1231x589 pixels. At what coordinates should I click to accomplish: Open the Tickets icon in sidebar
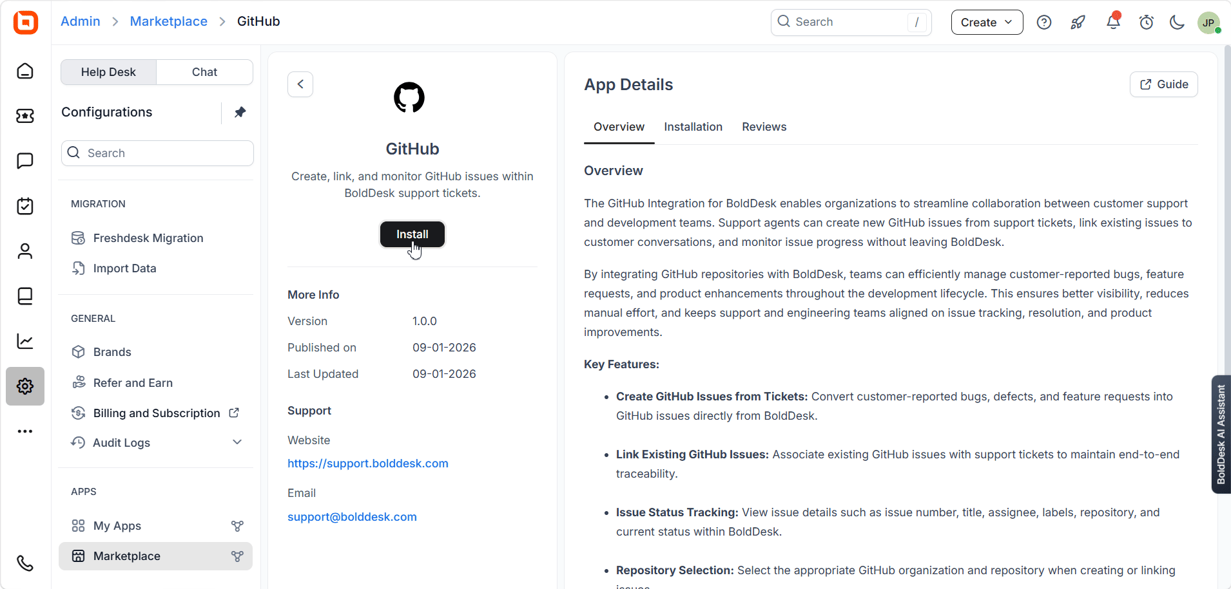tap(25, 116)
